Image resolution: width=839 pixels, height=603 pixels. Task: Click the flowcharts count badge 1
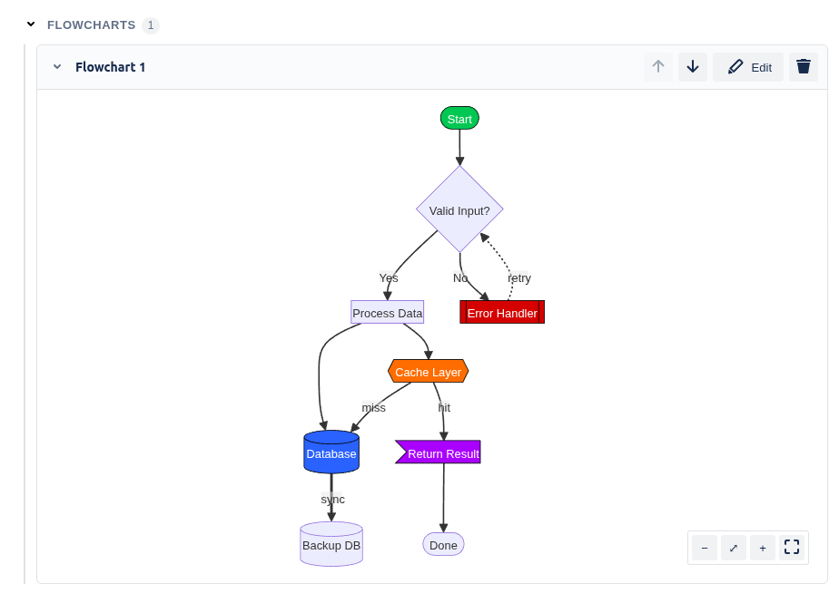coord(151,25)
